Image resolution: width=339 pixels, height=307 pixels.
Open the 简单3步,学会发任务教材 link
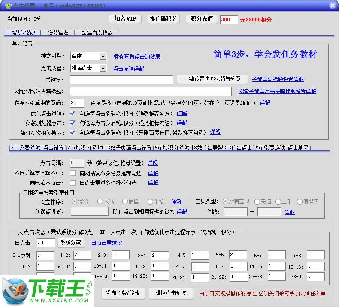click(x=265, y=54)
